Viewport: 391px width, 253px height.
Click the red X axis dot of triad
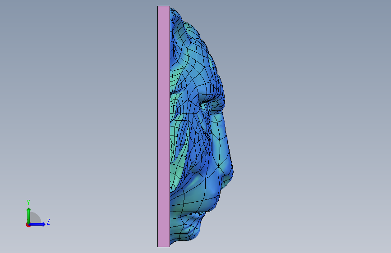[x=28, y=225]
